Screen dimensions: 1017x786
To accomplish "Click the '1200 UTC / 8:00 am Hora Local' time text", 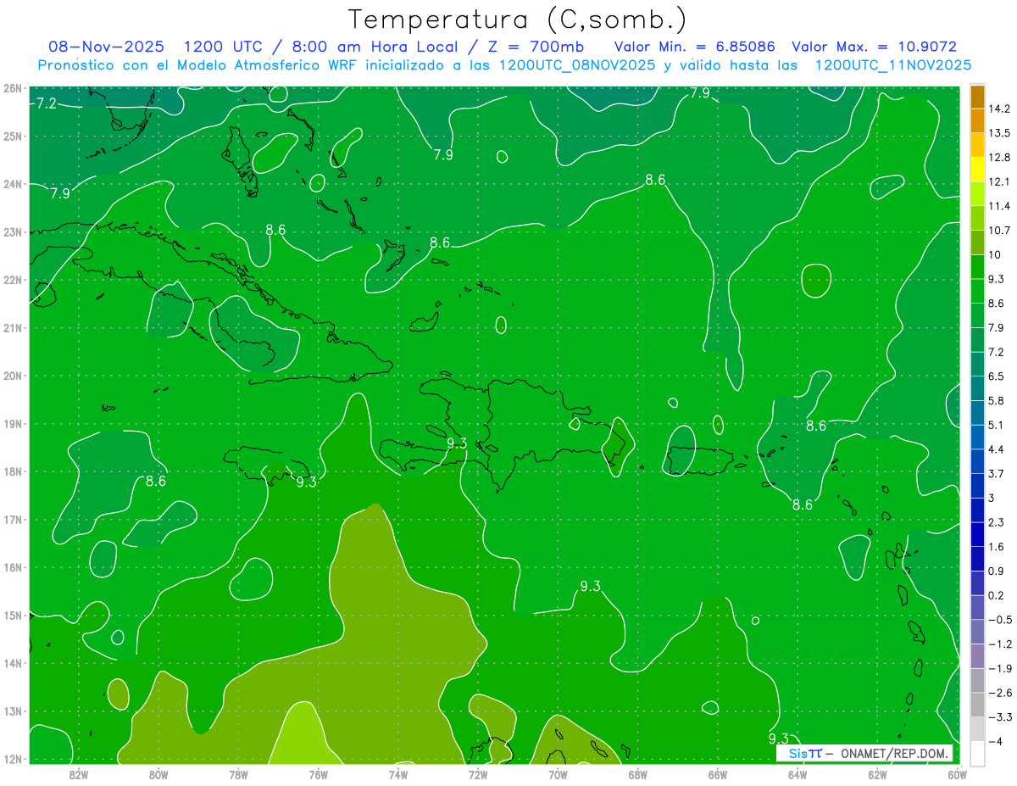I will (320, 47).
